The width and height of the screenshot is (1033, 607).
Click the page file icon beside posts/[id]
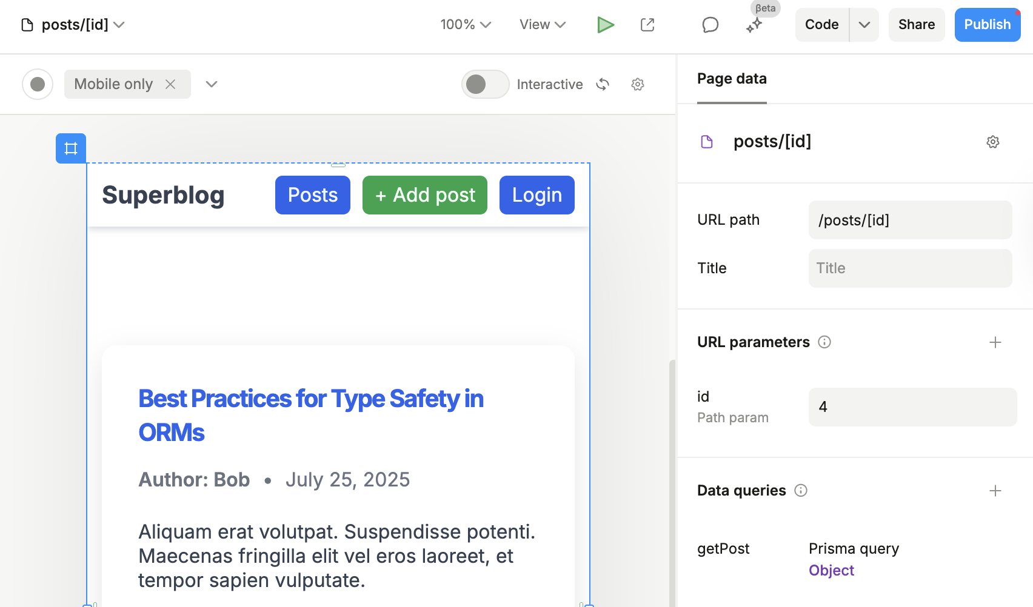pyautogui.click(x=27, y=25)
